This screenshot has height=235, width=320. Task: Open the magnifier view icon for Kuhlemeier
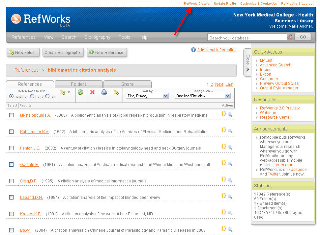point(230,131)
